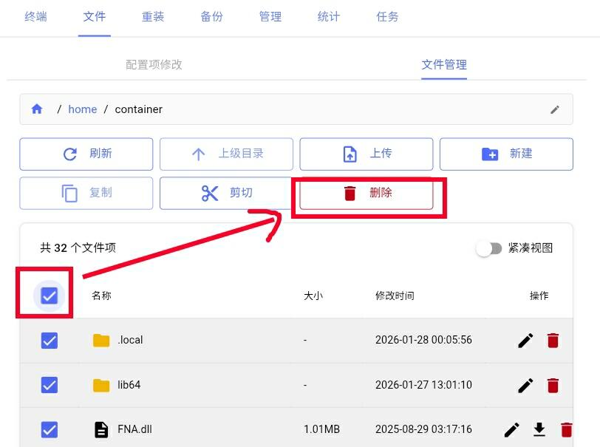Click the FNA.dll file name

point(134,429)
